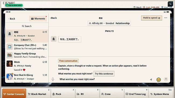
Task: Click the Cash $200,000 indicator
Action: (x=151, y=7)
